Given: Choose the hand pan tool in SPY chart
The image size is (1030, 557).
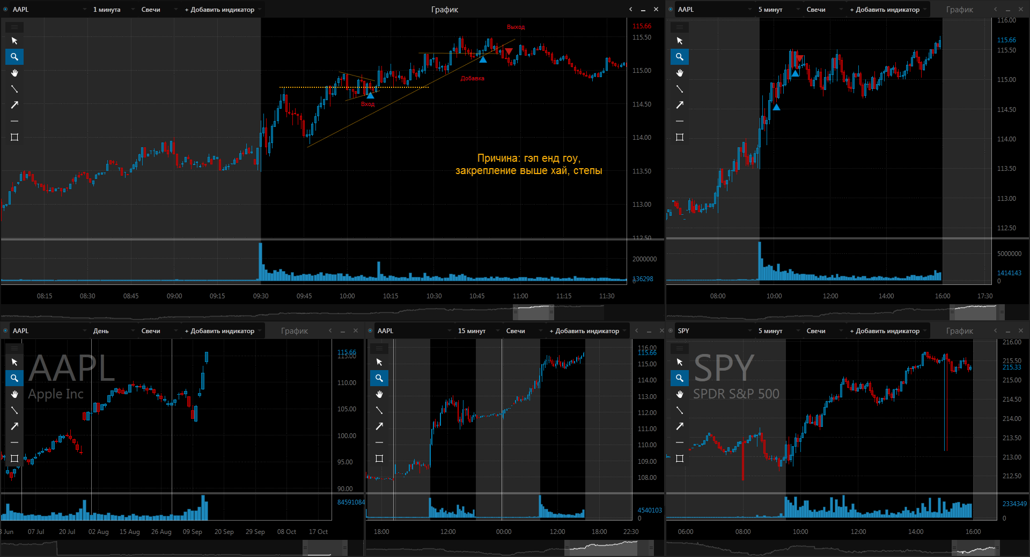Looking at the screenshot, I should click(x=680, y=394).
